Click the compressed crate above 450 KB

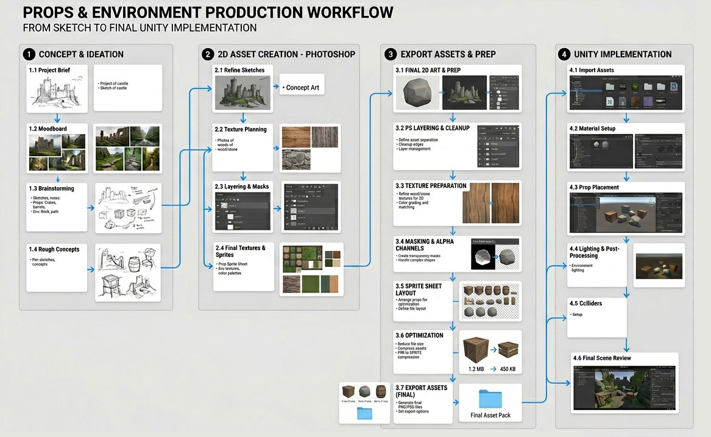508,349
